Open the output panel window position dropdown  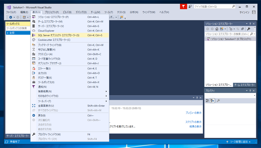(193, 98)
